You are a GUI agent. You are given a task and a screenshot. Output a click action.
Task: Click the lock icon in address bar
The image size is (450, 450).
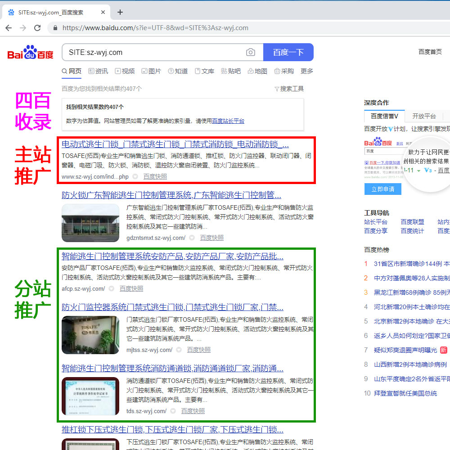55,28
